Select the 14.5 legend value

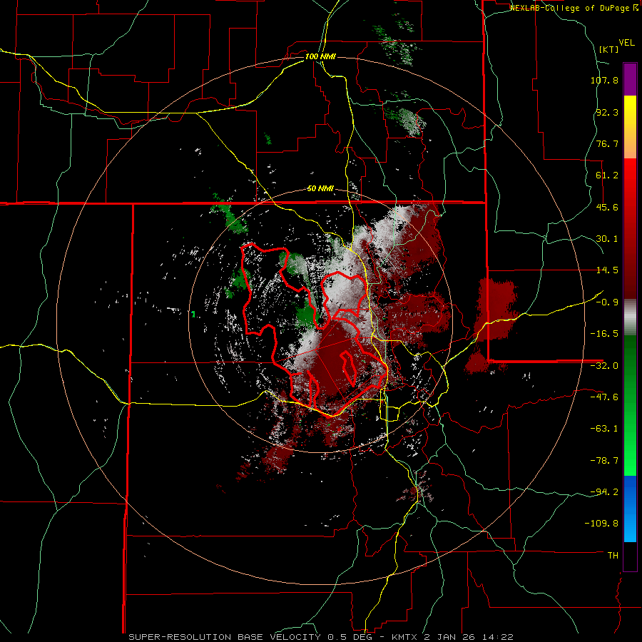[x=607, y=270]
